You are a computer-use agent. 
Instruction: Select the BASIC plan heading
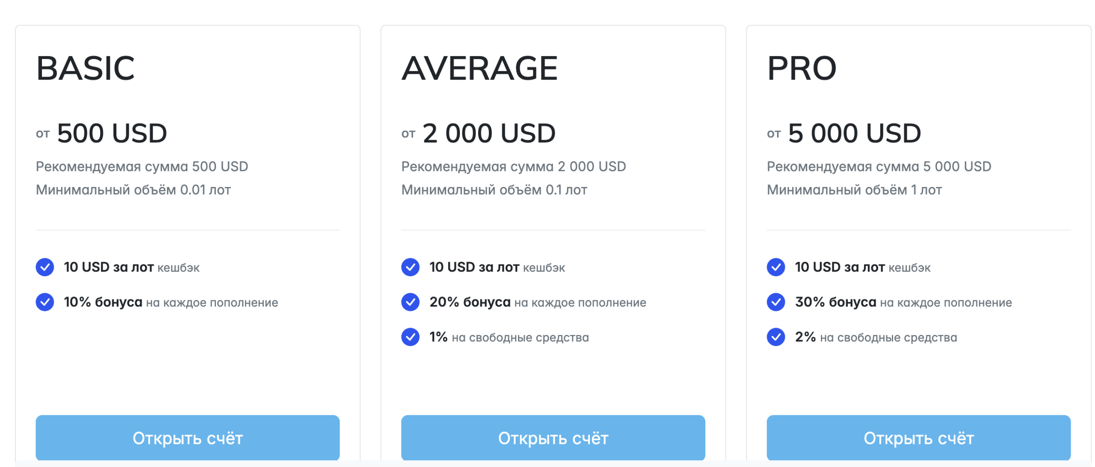pyautogui.click(x=86, y=68)
